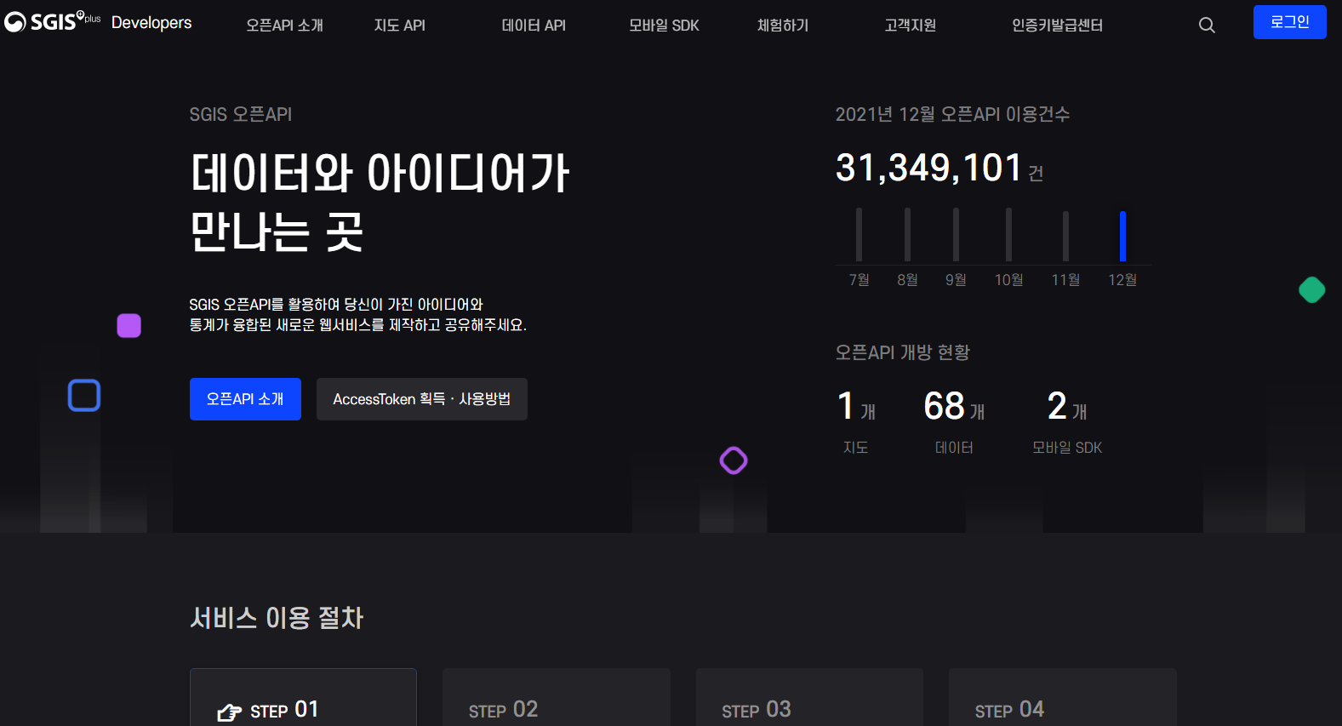Click the 2021년 12월 오픈API 이용건수 label
Image resolution: width=1342 pixels, height=726 pixels.
(952, 114)
